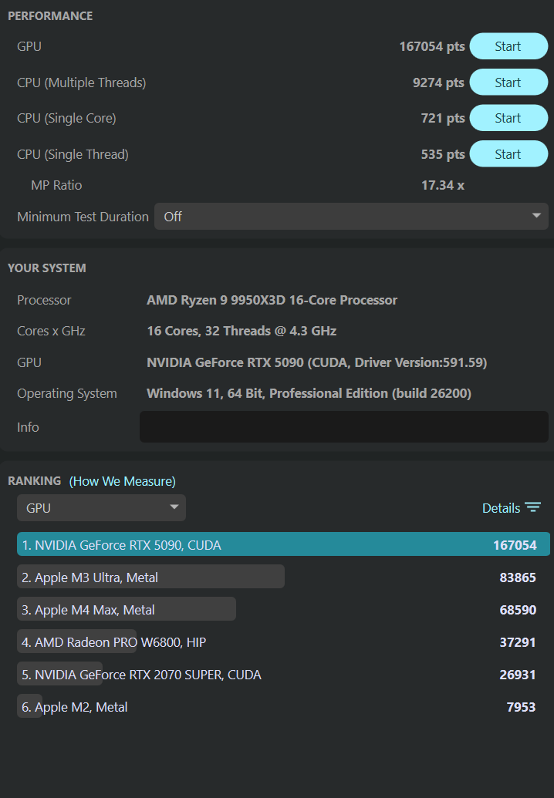Click the PERFORMANCE section heading
The height and width of the screenshot is (798, 554).
coord(50,15)
